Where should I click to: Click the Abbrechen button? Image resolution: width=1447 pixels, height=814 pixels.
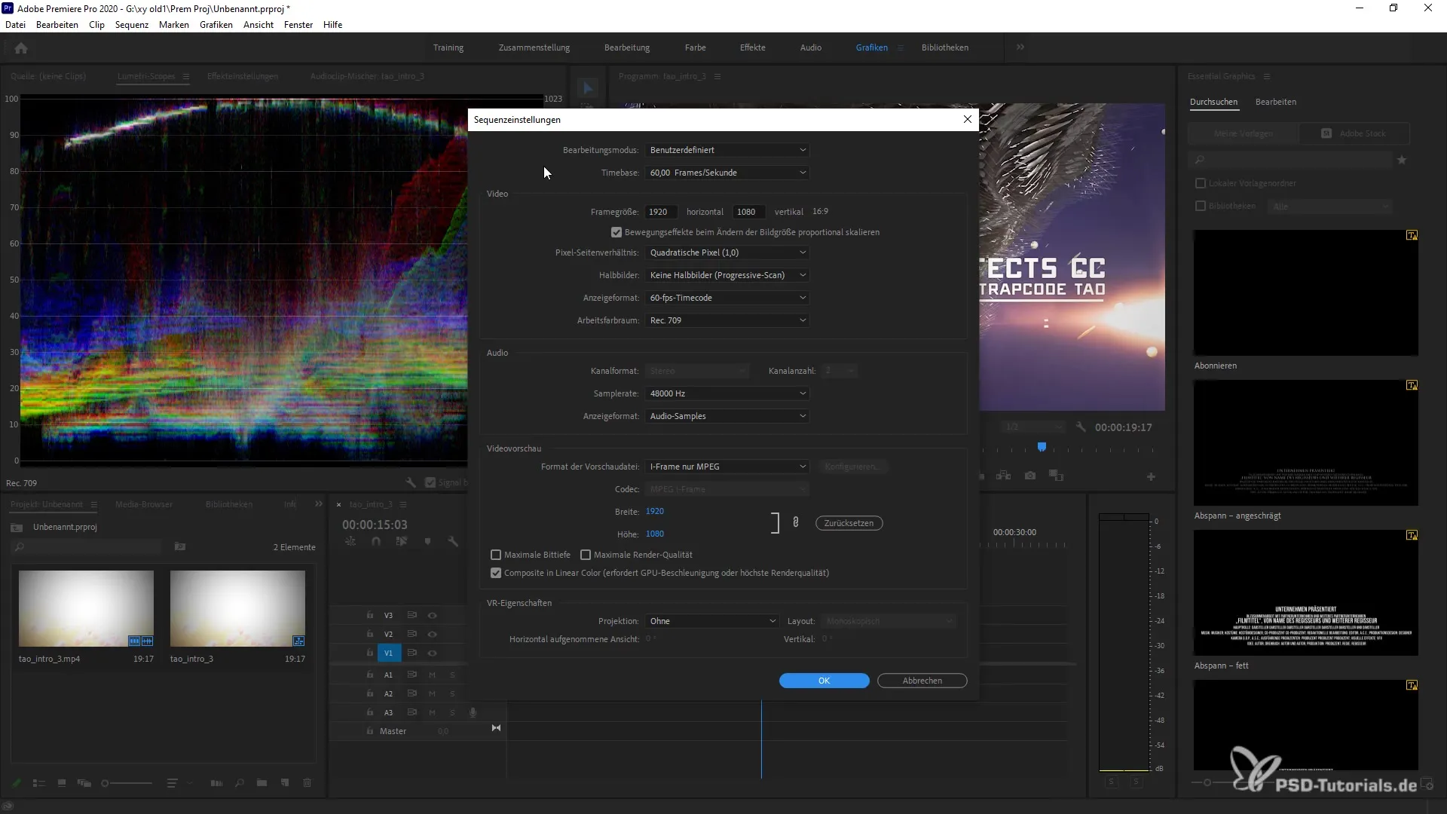(x=922, y=681)
